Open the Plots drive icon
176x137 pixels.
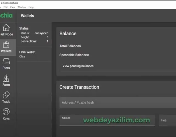tap(6, 61)
